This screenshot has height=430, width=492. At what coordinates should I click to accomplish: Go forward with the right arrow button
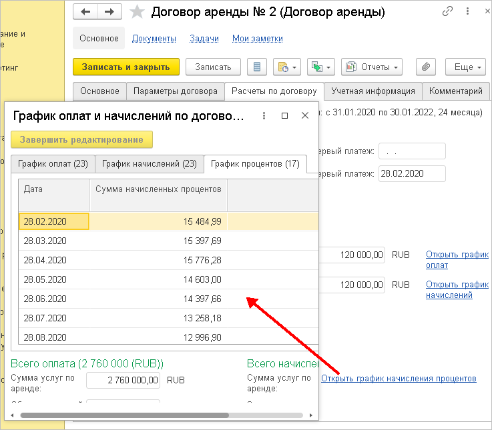coord(109,12)
